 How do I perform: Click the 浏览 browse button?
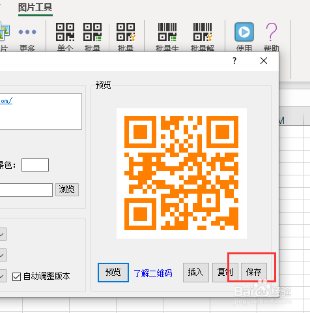click(67, 190)
